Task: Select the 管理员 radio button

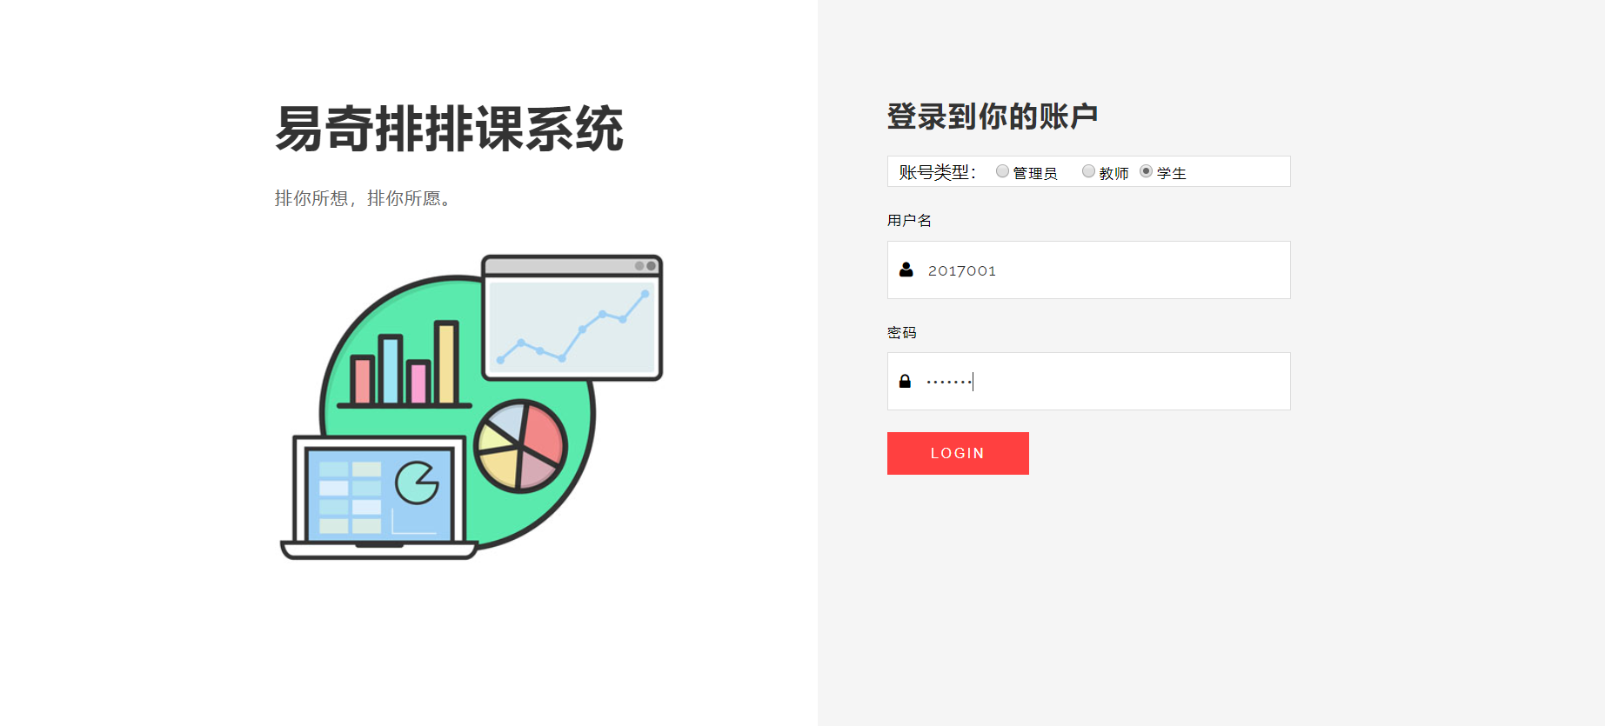Action: 1002,171
